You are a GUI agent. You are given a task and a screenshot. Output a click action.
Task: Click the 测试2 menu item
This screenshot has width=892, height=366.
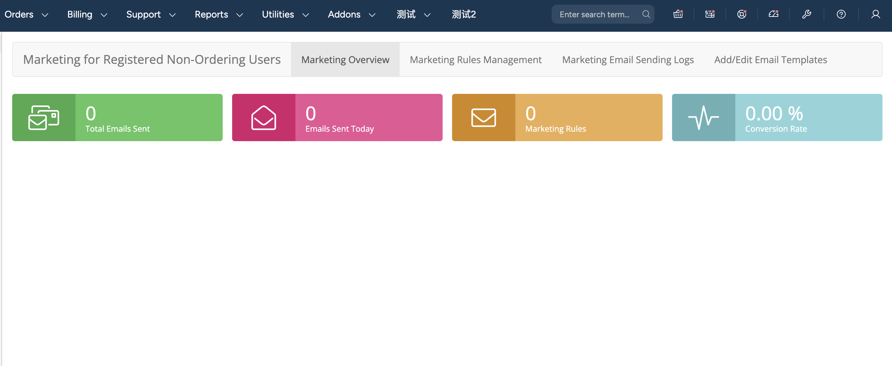(x=464, y=15)
